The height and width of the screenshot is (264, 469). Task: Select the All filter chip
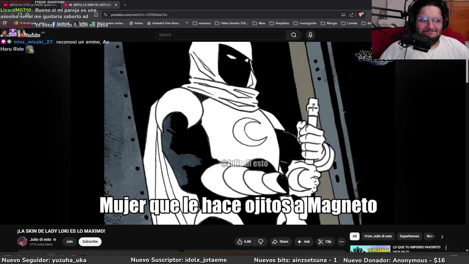click(355, 236)
